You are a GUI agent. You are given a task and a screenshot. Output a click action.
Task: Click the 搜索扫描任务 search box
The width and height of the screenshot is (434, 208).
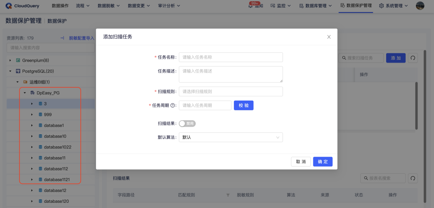click(361, 58)
